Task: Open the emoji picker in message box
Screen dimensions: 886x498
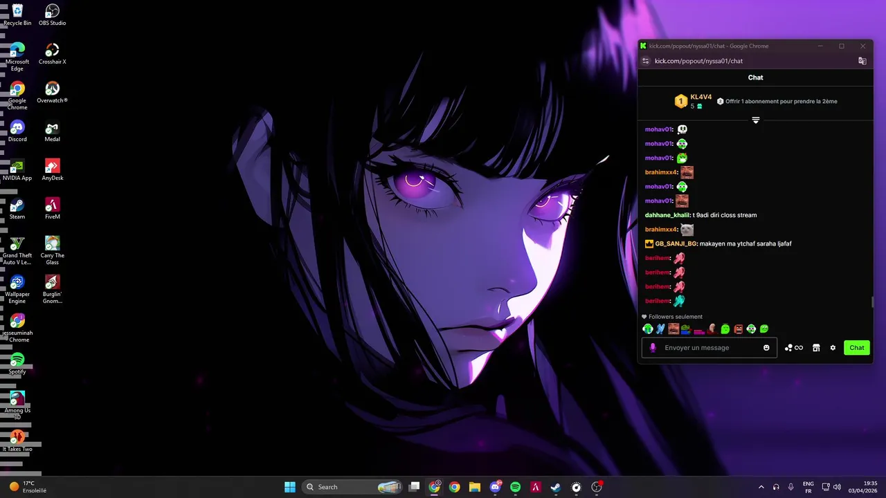Action: [766, 348]
